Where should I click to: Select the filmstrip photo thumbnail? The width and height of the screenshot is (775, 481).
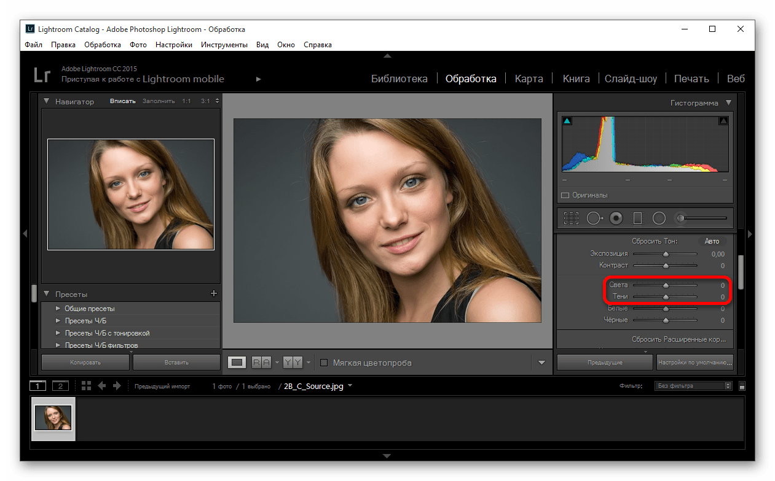point(53,418)
